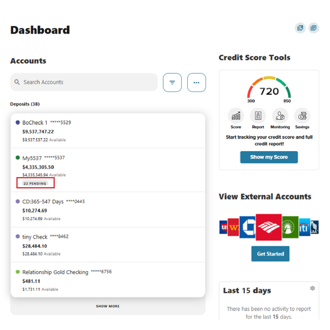Image resolution: width=330 pixels, height=330 pixels.
Task: Select the USAA external account logo
Action: click(x=315, y=227)
